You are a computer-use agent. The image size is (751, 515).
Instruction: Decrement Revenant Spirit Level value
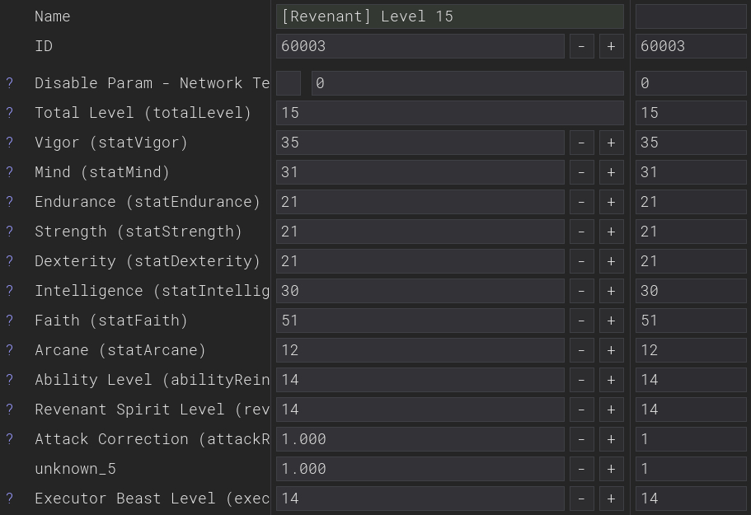point(581,410)
